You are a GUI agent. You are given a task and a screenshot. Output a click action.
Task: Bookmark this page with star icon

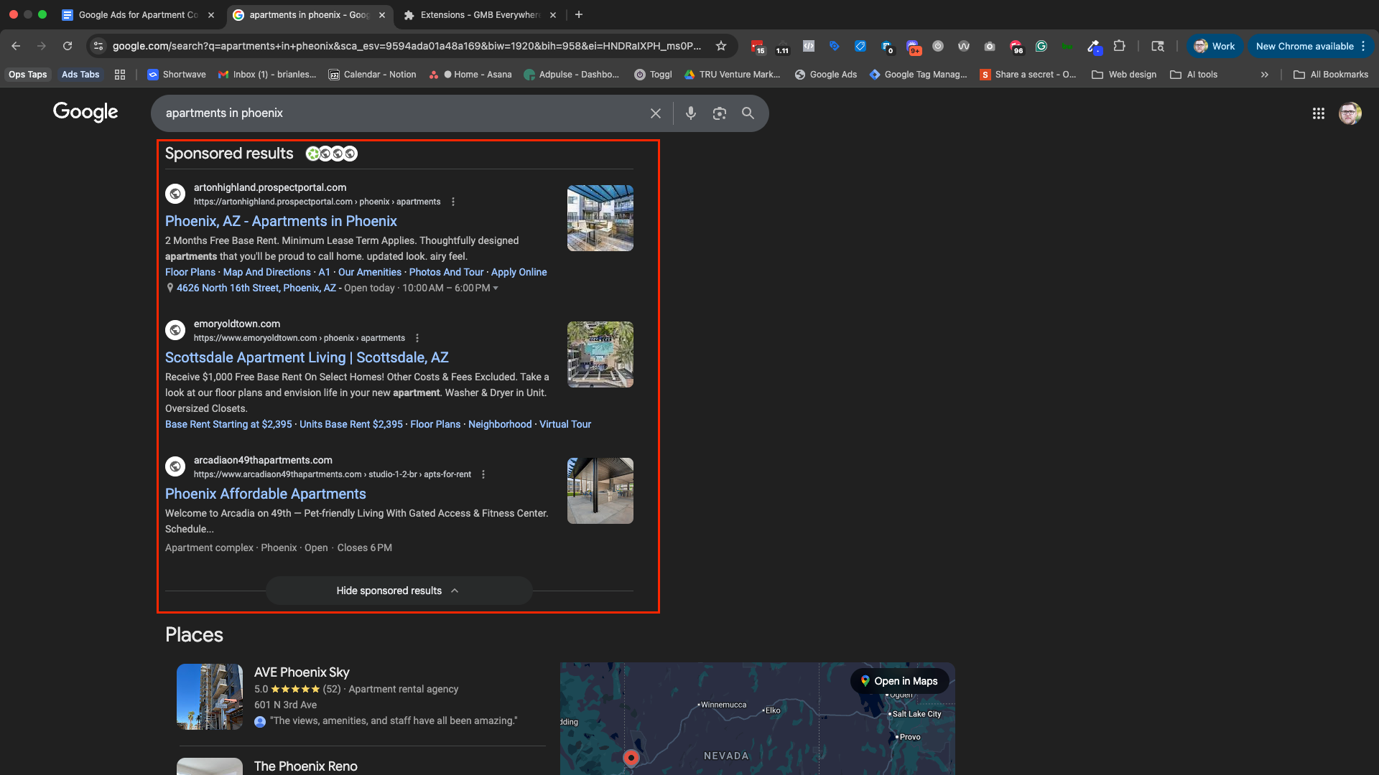[721, 46]
